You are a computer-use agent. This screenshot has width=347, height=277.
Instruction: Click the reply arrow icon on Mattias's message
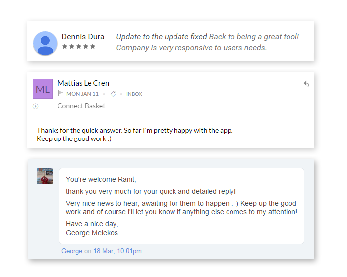pos(306,84)
